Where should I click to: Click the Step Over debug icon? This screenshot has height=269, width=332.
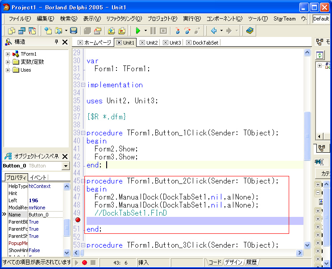187,31
